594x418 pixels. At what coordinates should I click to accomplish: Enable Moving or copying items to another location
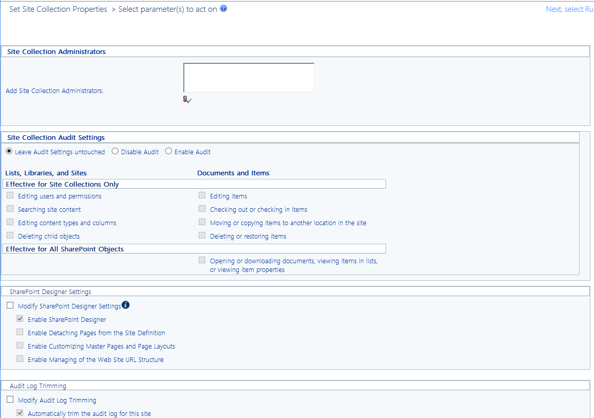202,221
